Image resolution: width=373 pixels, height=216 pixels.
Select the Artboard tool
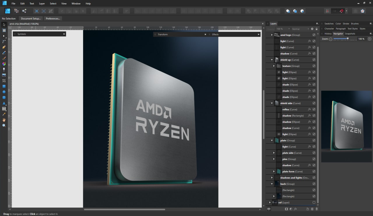point(4,30)
